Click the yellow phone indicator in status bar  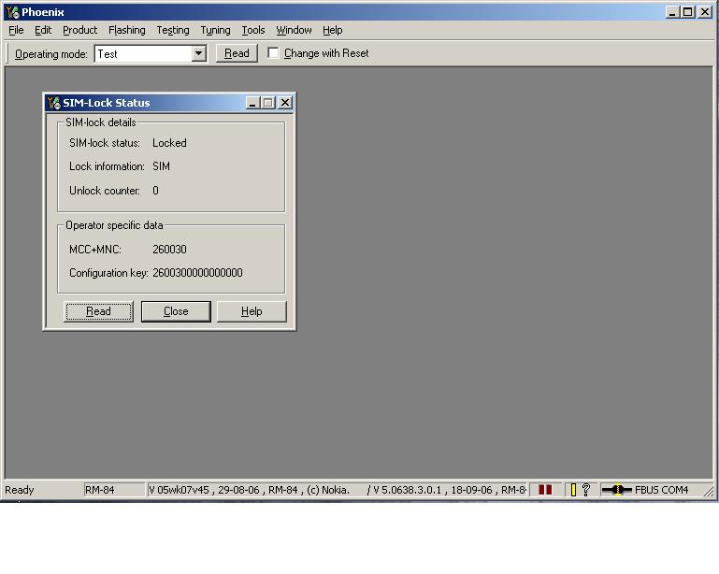pyautogui.click(x=573, y=490)
